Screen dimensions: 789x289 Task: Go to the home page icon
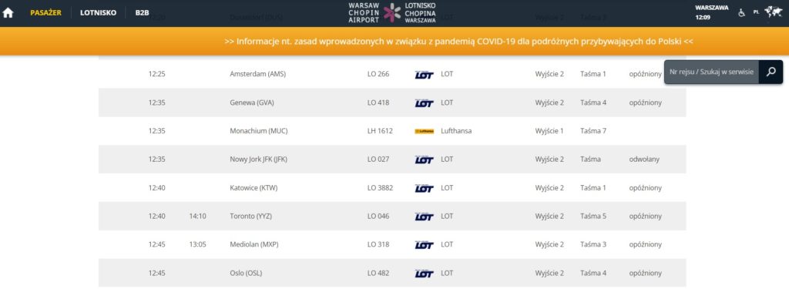click(8, 13)
